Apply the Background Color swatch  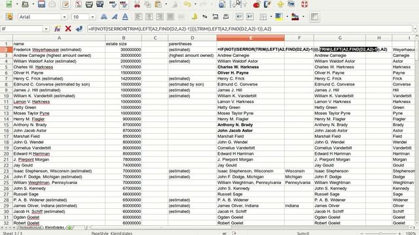[279, 17]
